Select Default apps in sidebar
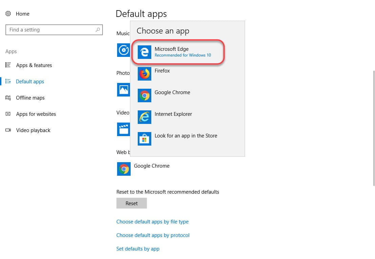375x259 pixels. pyautogui.click(x=30, y=82)
